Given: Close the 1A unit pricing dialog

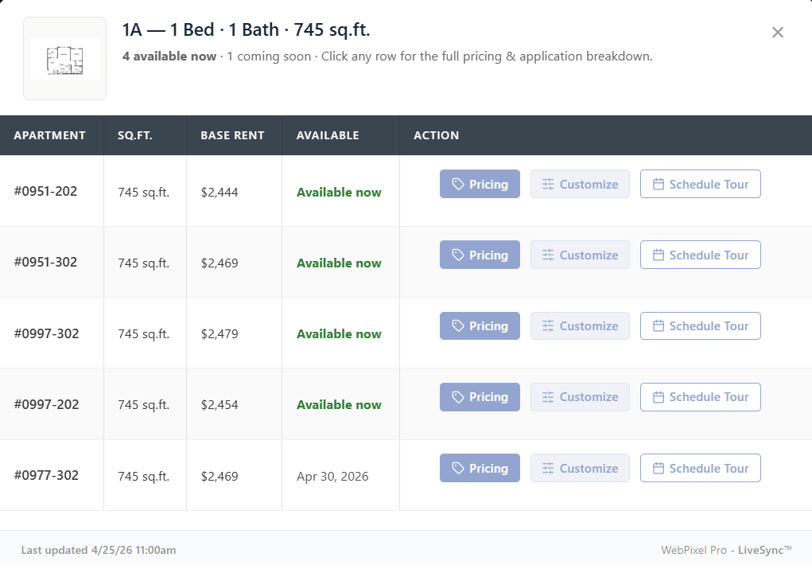Looking at the screenshot, I should [778, 32].
